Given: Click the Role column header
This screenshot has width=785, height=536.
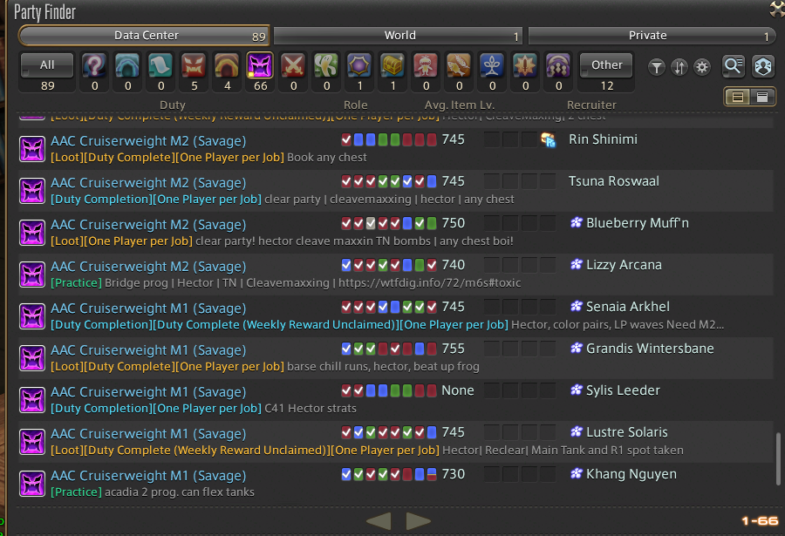Looking at the screenshot, I should tap(356, 105).
